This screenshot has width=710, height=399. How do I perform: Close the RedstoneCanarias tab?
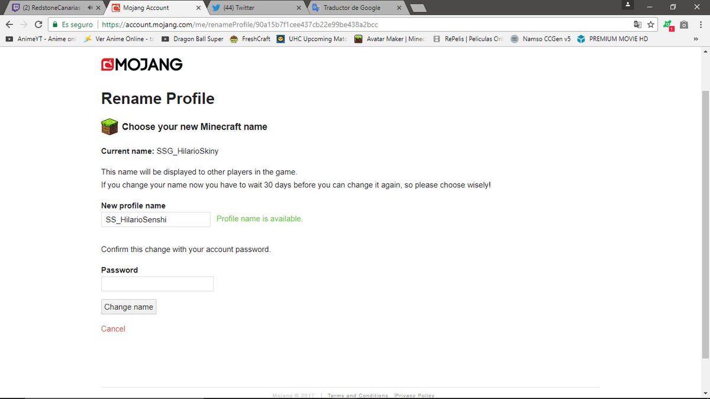[x=98, y=8]
